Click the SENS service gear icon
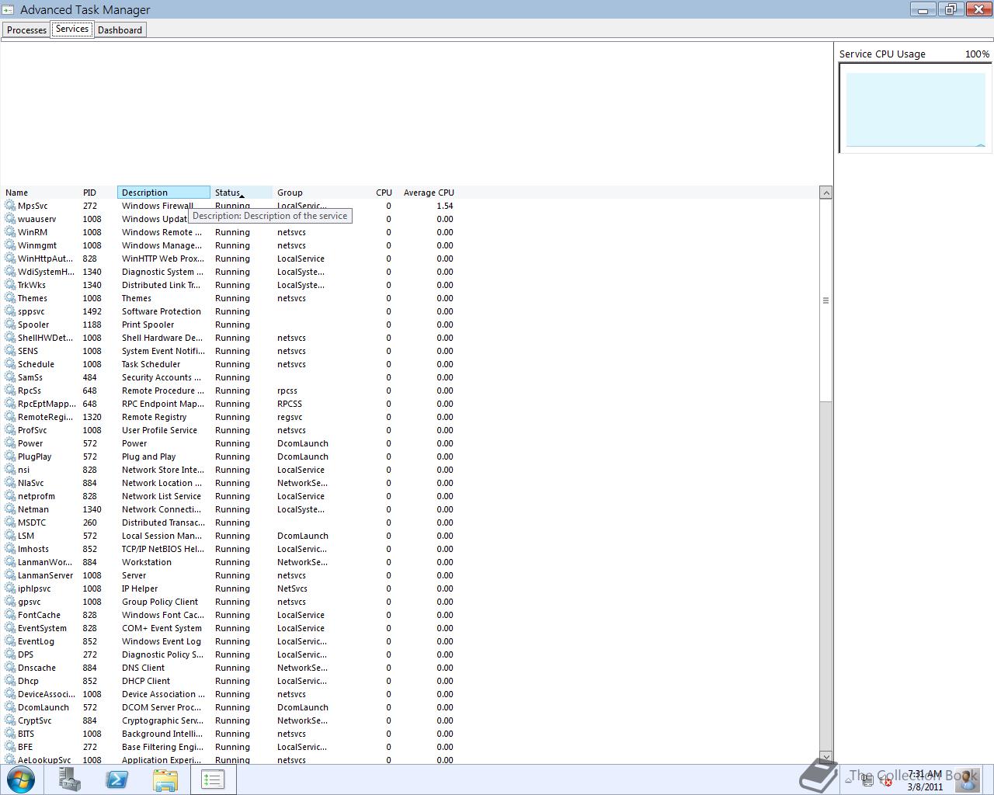Viewport: 994px width, 795px height. pyautogui.click(x=10, y=351)
